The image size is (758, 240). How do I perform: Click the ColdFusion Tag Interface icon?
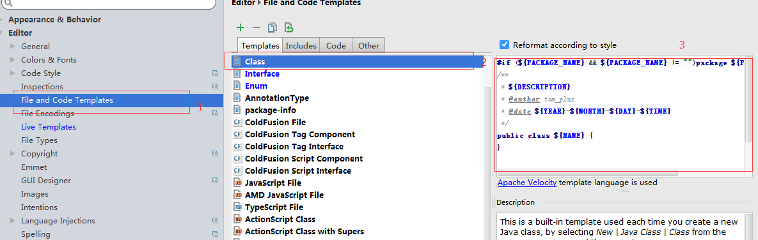pos(237,147)
